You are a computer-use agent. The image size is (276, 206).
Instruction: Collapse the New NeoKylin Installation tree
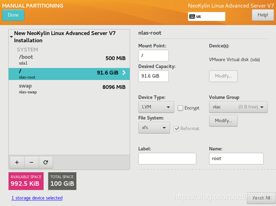tap(11, 37)
